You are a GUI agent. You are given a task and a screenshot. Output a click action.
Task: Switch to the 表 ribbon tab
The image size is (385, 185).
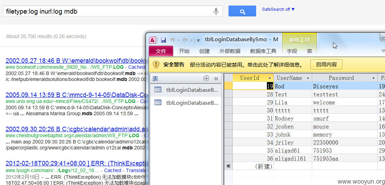click(x=309, y=51)
